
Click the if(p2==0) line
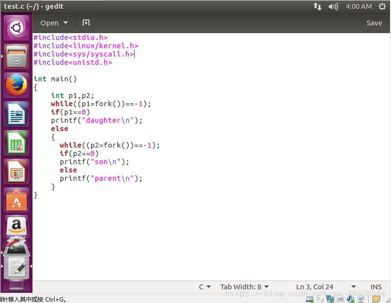pyautogui.click(x=79, y=153)
